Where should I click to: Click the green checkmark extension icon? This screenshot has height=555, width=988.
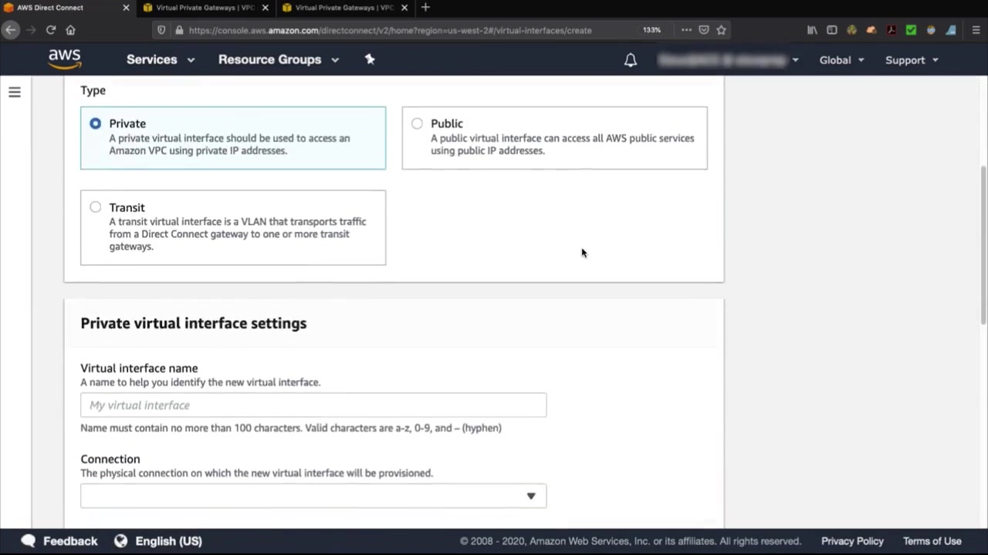[x=912, y=30]
